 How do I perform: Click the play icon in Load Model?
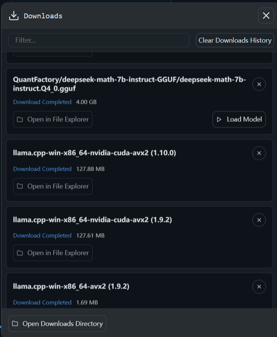click(219, 119)
